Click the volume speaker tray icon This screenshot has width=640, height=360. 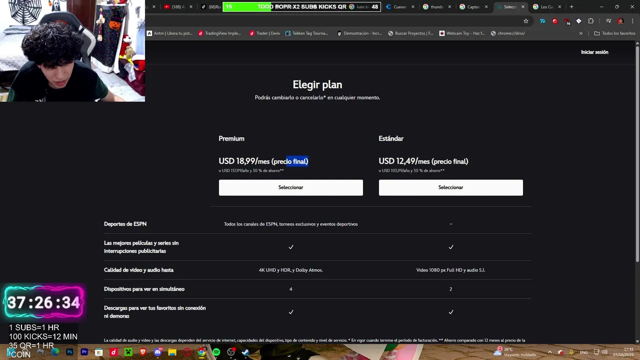coord(604,352)
